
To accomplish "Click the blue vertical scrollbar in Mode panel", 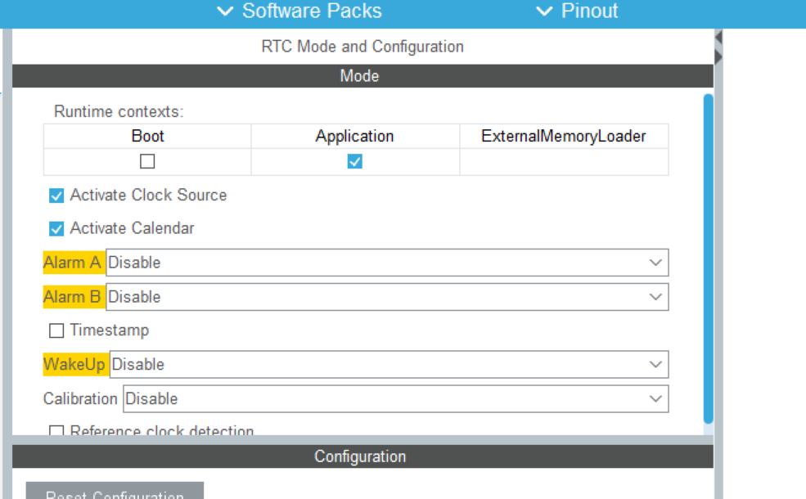I will point(708,258).
